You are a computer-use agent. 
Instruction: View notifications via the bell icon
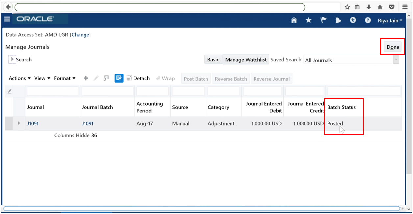coord(338,20)
